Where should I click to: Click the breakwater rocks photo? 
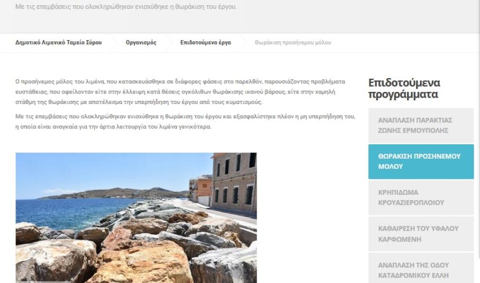136,218
